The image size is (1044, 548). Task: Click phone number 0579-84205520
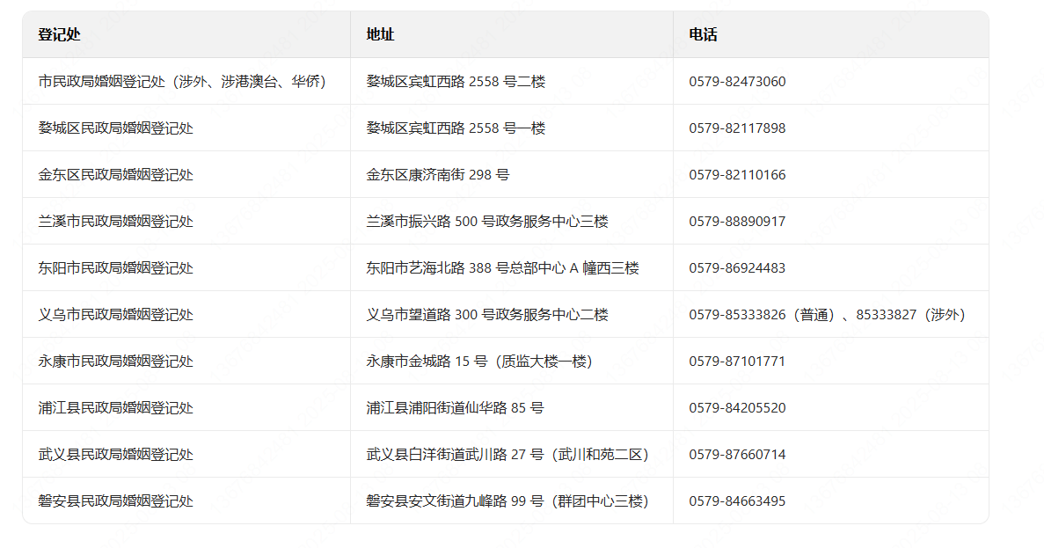coord(737,407)
